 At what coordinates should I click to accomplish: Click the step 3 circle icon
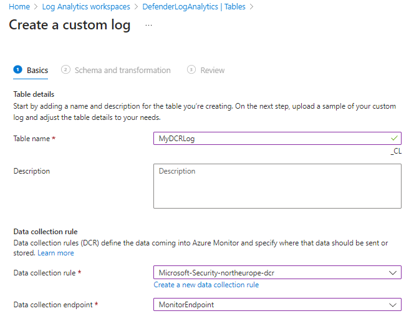(191, 70)
